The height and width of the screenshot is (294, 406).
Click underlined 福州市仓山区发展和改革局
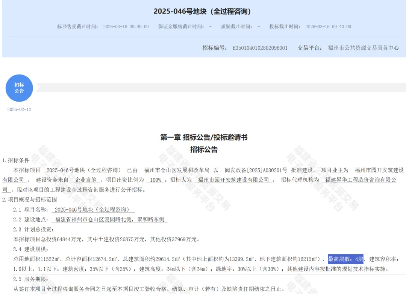coord(177,170)
